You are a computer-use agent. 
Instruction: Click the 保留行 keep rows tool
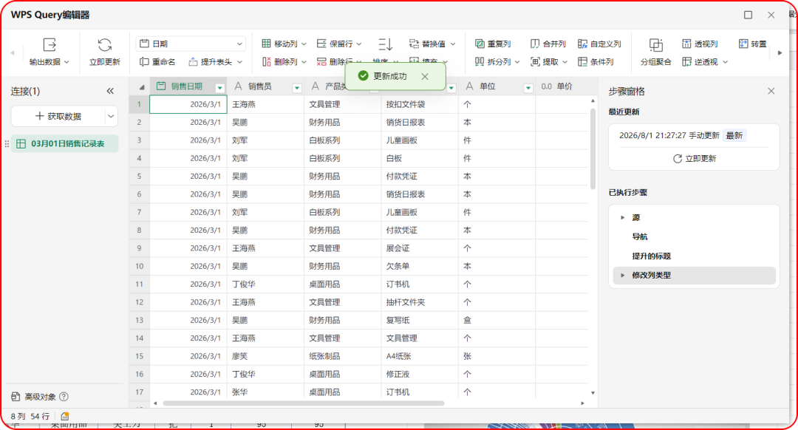click(339, 44)
